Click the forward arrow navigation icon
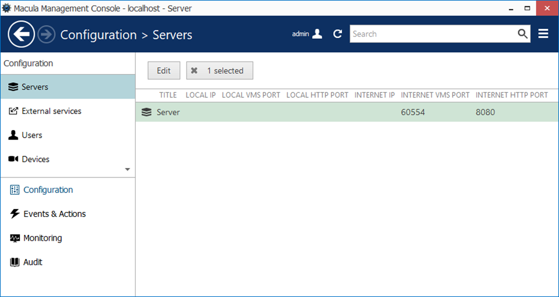Image resolution: width=559 pixels, height=297 pixels. click(x=46, y=34)
